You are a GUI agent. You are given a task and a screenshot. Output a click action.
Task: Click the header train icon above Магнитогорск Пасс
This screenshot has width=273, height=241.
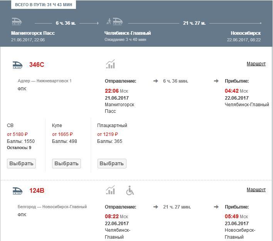tap(17, 22)
